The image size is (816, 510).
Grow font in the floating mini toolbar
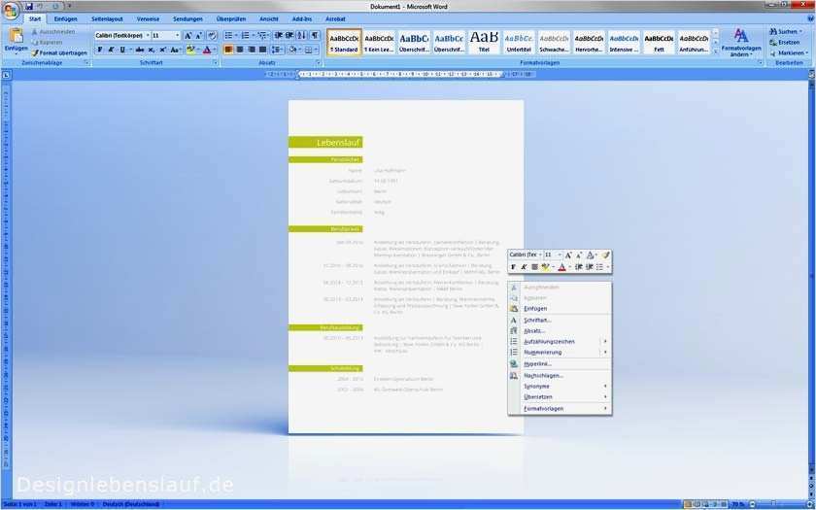pos(569,255)
